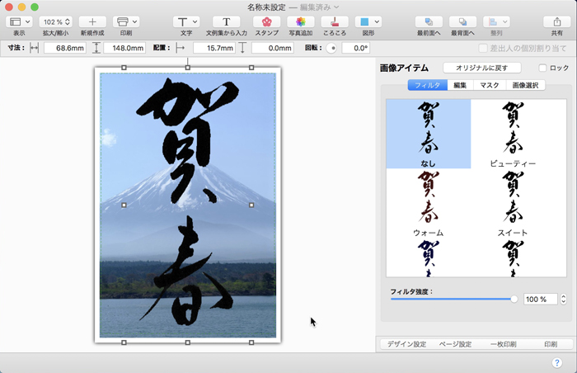Enable the ロック lock checkbox
The width and height of the screenshot is (577, 373).
click(542, 68)
